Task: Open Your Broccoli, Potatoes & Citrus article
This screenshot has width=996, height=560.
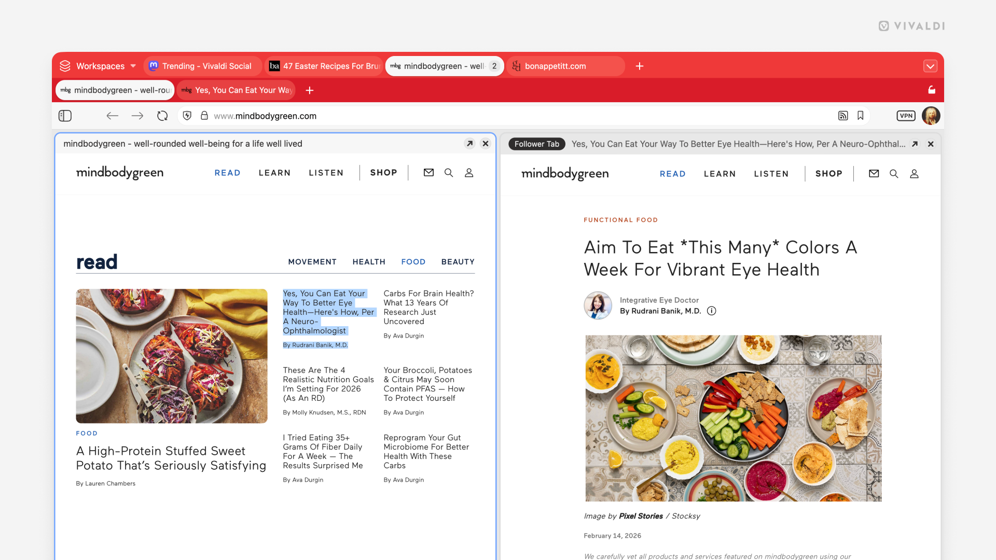Action: click(x=428, y=384)
